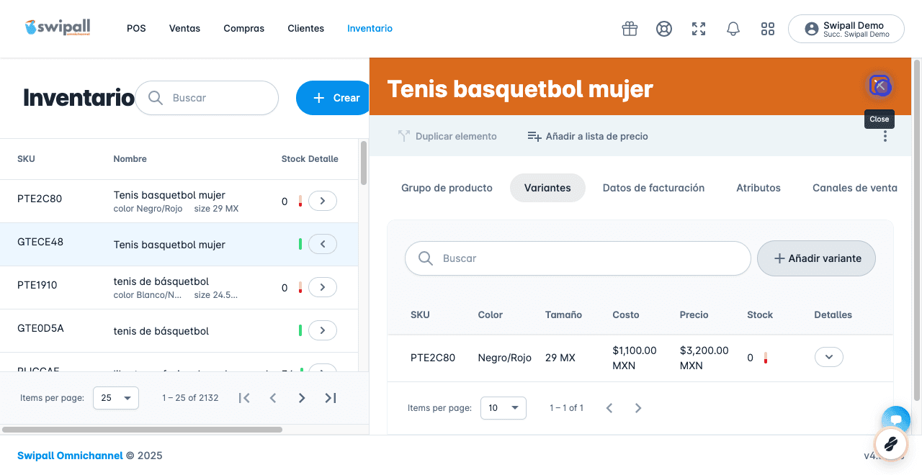Open the Clientes menu
This screenshot has height=475, width=922.
(305, 29)
